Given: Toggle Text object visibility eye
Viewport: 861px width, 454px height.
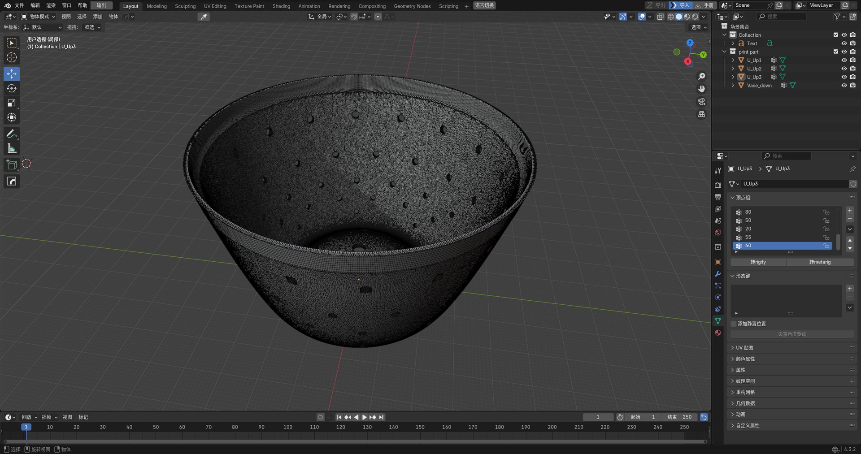Looking at the screenshot, I should (x=844, y=43).
